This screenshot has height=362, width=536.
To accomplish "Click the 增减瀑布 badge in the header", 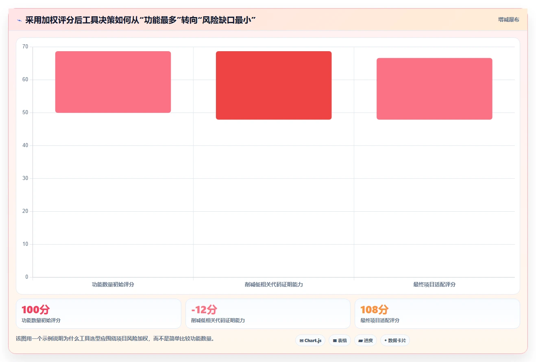I will [508, 20].
